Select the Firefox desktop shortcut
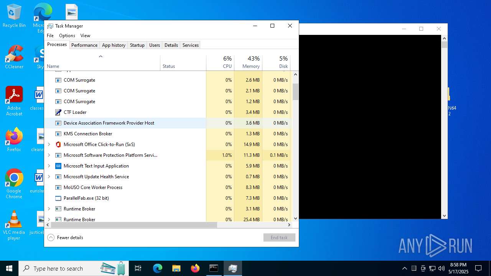491x276 pixels. (14, 140)
